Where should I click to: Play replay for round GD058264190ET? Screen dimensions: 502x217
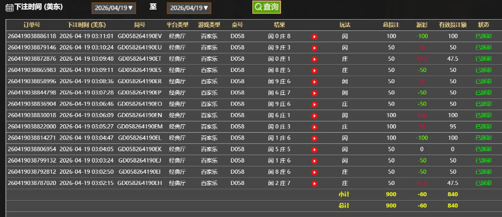[x=314, y=59]
